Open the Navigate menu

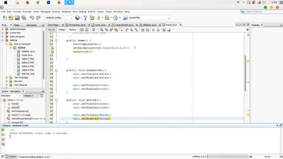(46, 11)
